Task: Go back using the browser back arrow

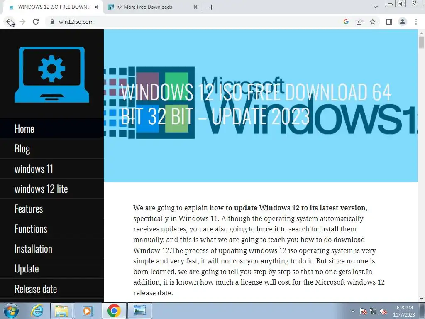Action: [x=10, y=22]
